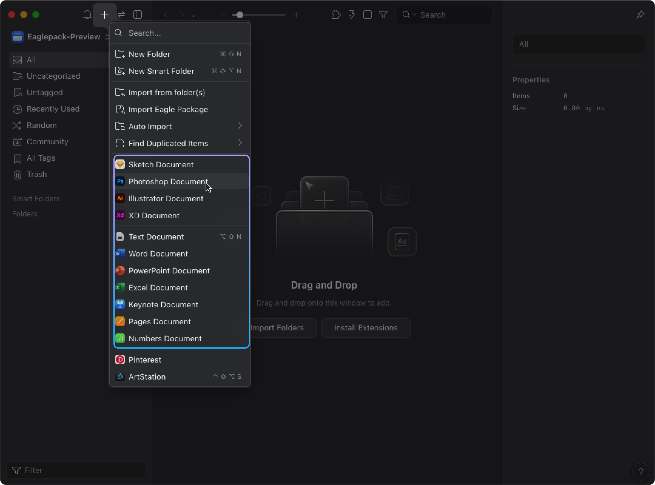Click the notification bell icon
Image resolution: width=655 pixels, height=485 pixels.
coord(88,14)
